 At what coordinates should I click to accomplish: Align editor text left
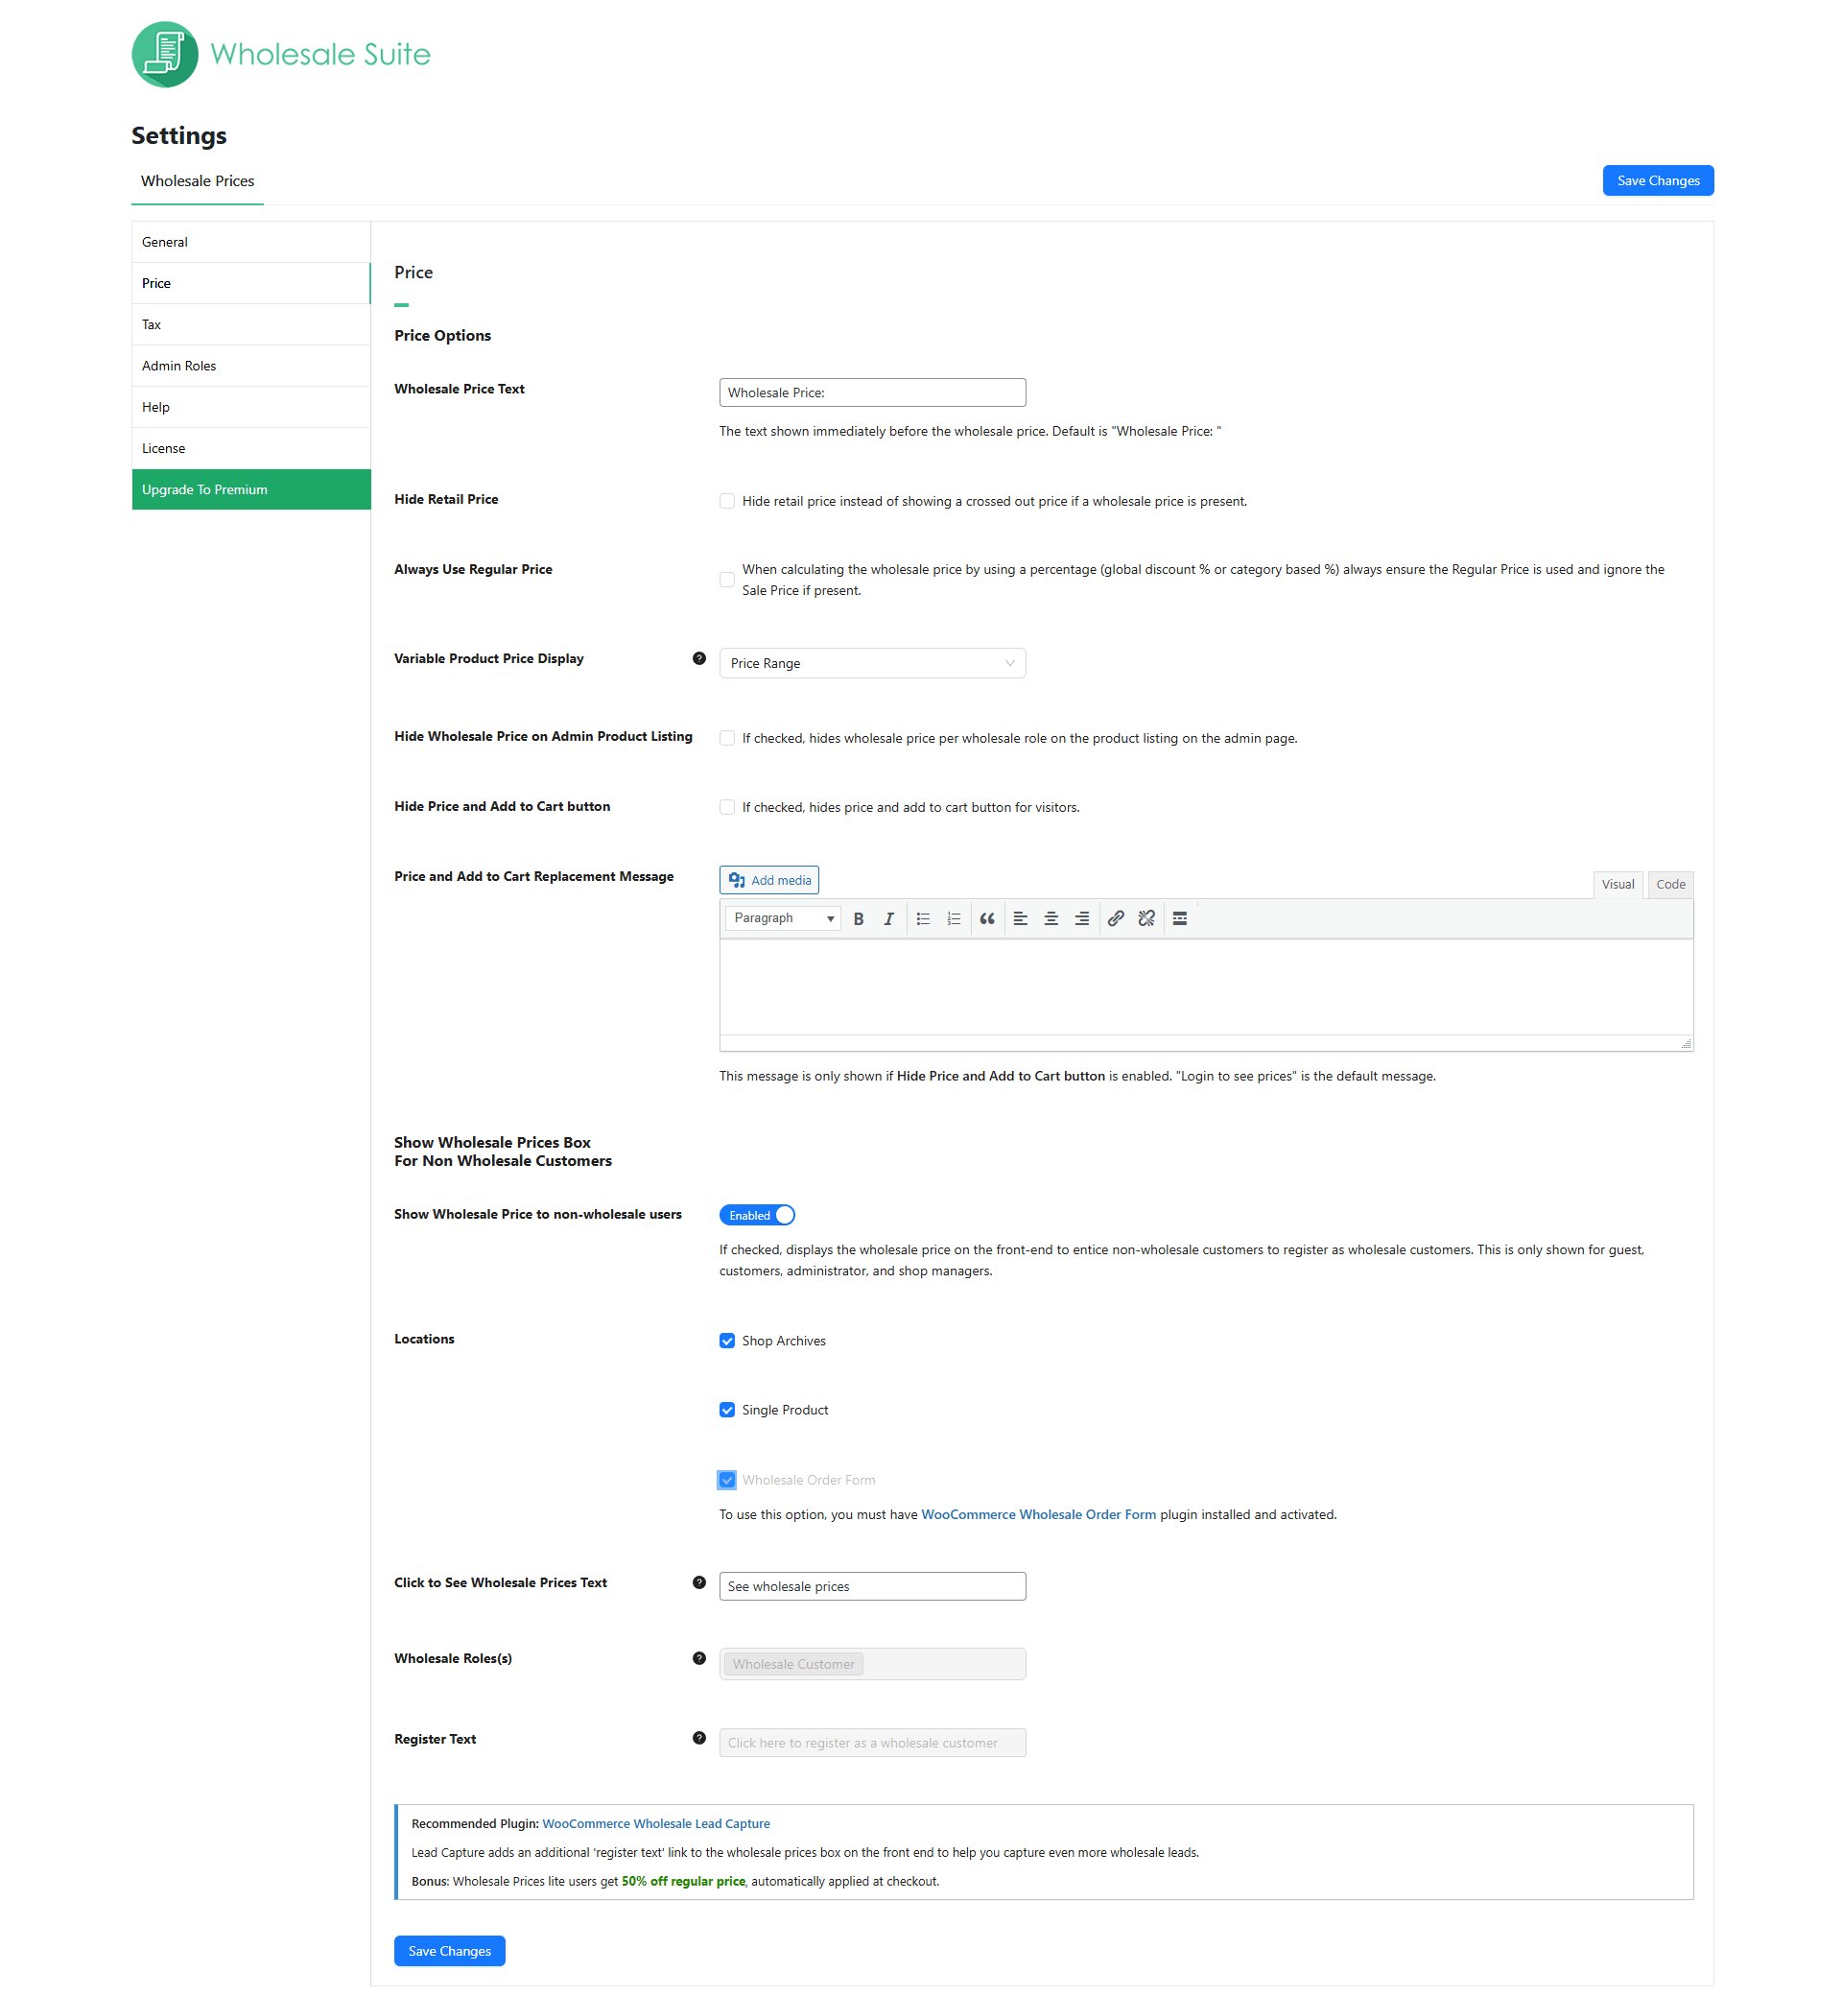pyautogui.click(x=1021, y=918)
